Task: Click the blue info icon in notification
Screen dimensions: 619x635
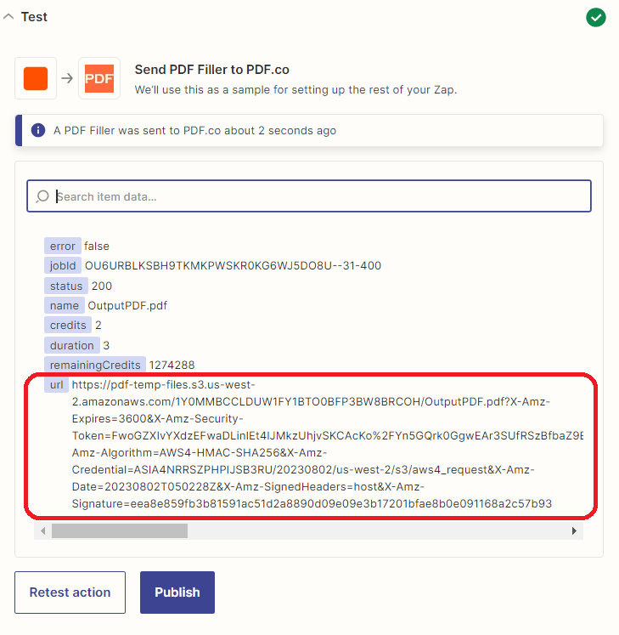Action: [38, 131]
